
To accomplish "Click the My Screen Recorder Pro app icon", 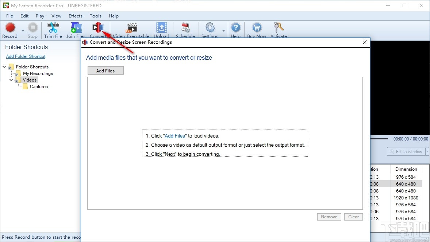I will pyautogui.click(x=6, y=5).
